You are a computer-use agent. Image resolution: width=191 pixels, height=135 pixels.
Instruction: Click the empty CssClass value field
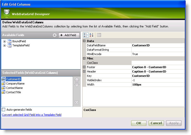[158, 63]
